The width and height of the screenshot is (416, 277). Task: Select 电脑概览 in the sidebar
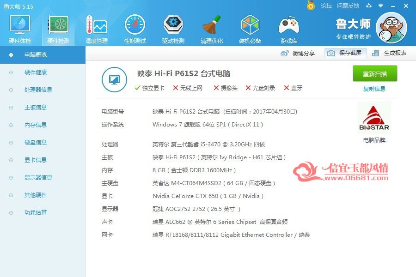[43, 55]
